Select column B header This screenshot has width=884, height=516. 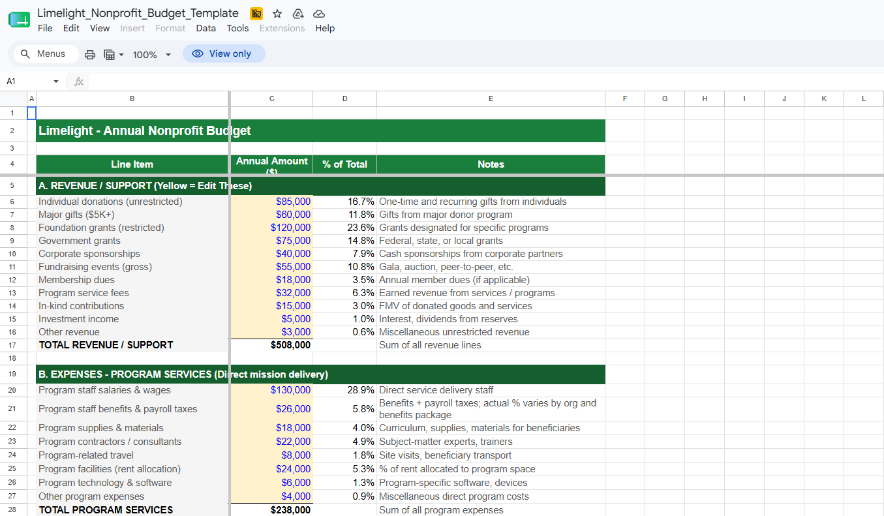click(132, 99)
